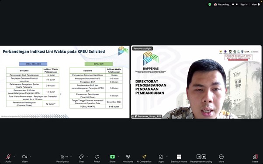Open the View menu at top right
Viewport: 263px width, 164px height.
256,4
